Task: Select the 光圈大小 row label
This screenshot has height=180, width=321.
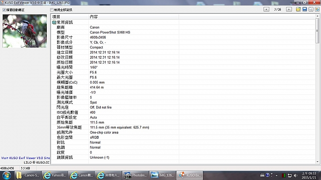Action: [x=65, y=72]
